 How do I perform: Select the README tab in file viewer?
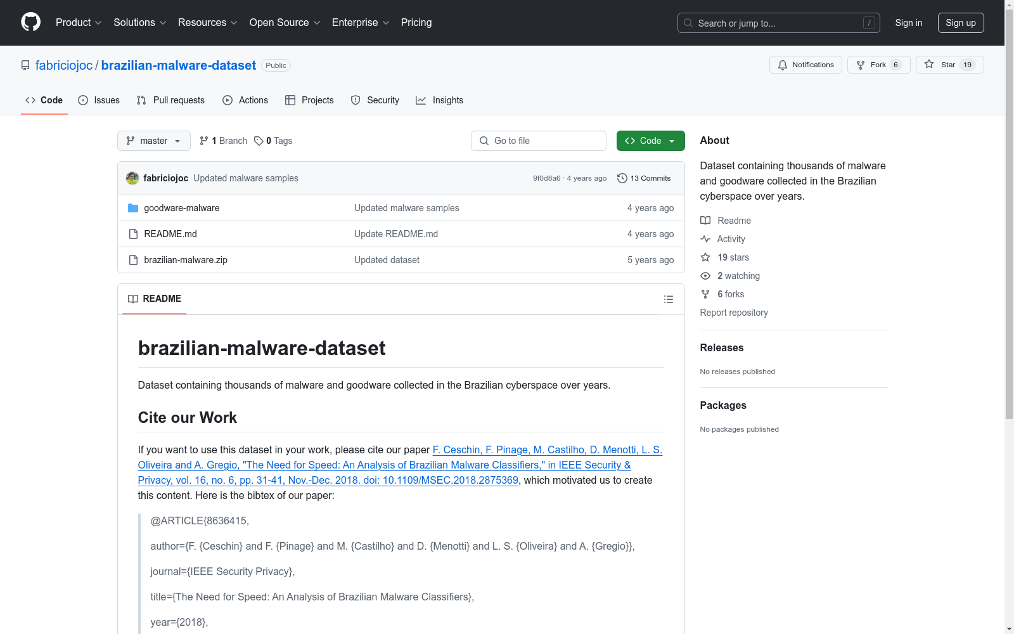tap(155, 299)
